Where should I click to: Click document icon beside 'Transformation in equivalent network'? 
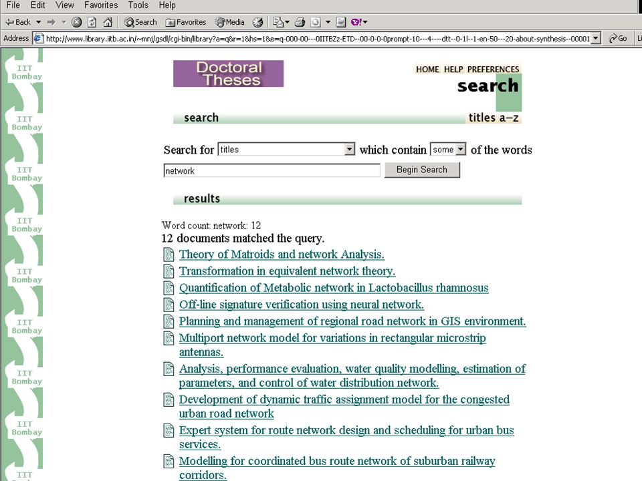169,271
